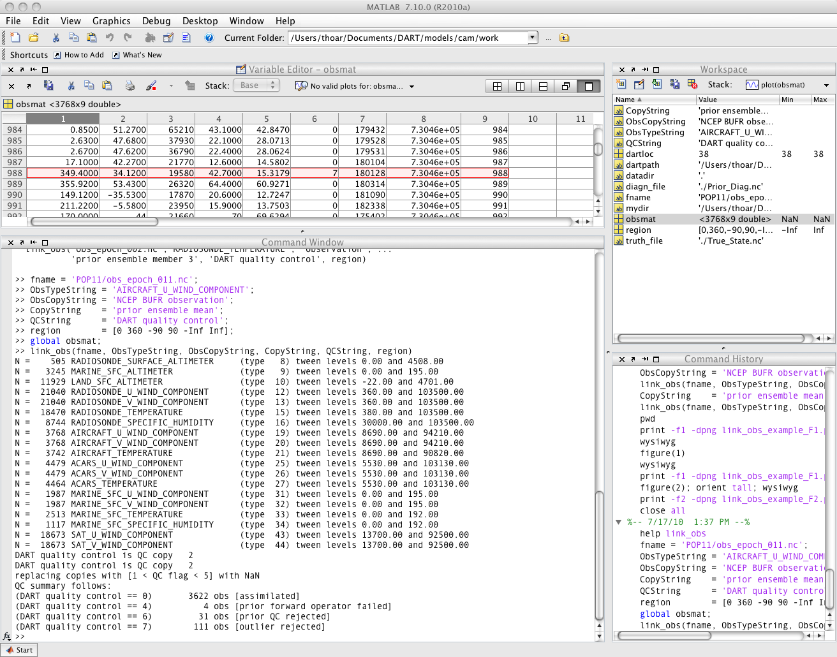Toggle the four-pane grid view in Variable Editor

click(x=498, y=85)
